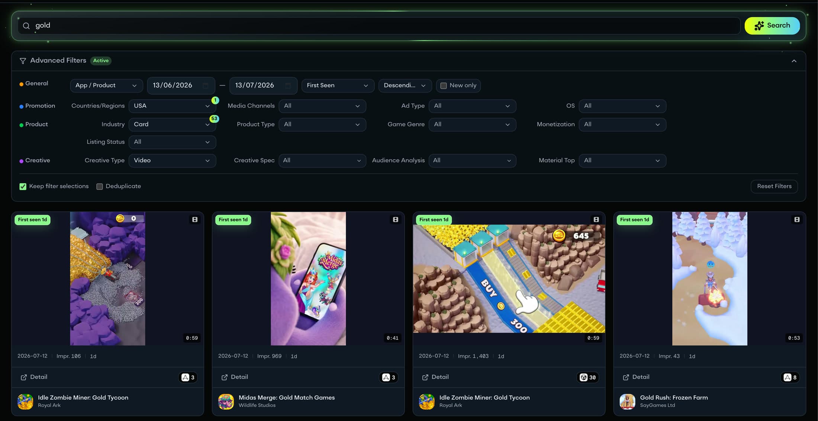Open Detail for 1,403 impressions card

(x=435, y=377)
